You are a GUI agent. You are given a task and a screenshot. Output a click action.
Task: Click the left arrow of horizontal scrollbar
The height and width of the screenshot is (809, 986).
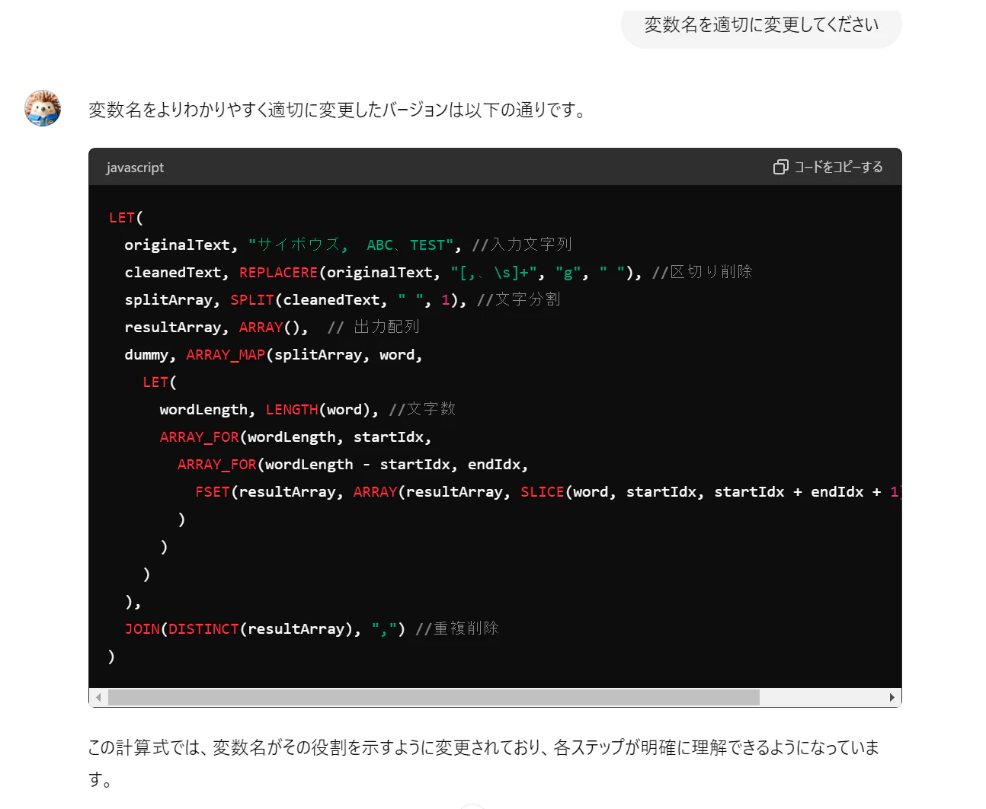pyautogui.click(x=98, y=697)
